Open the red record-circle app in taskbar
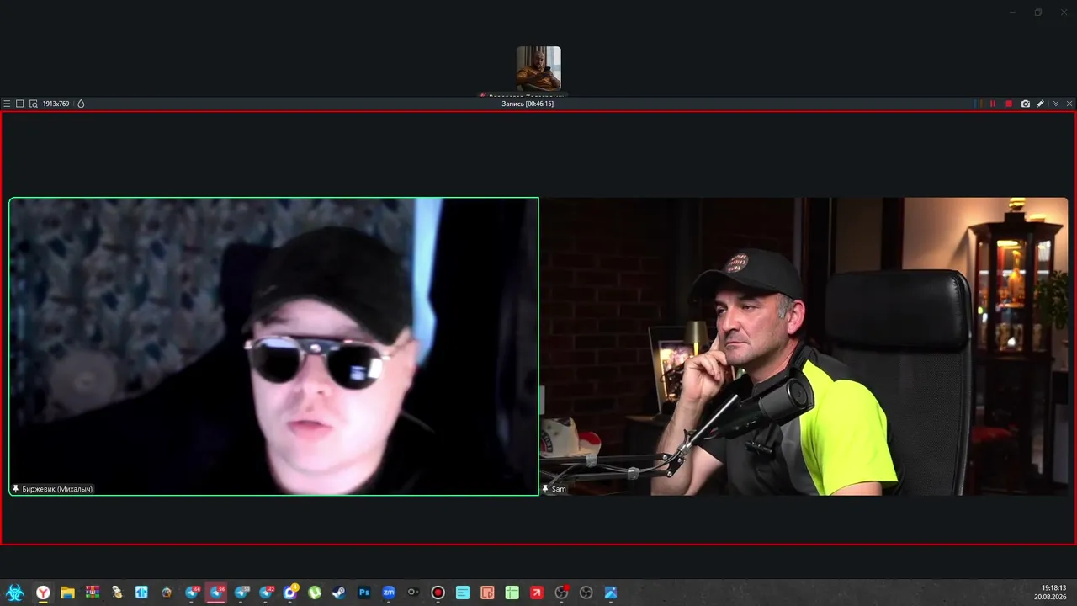Image resolution: width=1077 pixels, height=606 pixels. tap(438, 593)
